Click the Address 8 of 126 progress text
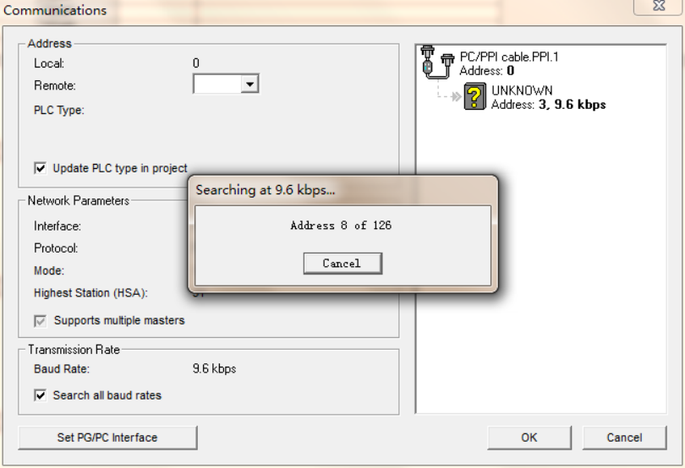 point(341,226)
